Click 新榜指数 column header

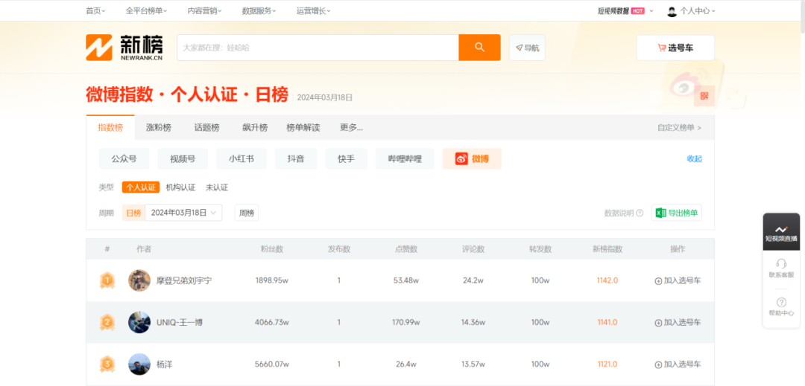click(607, 249)
